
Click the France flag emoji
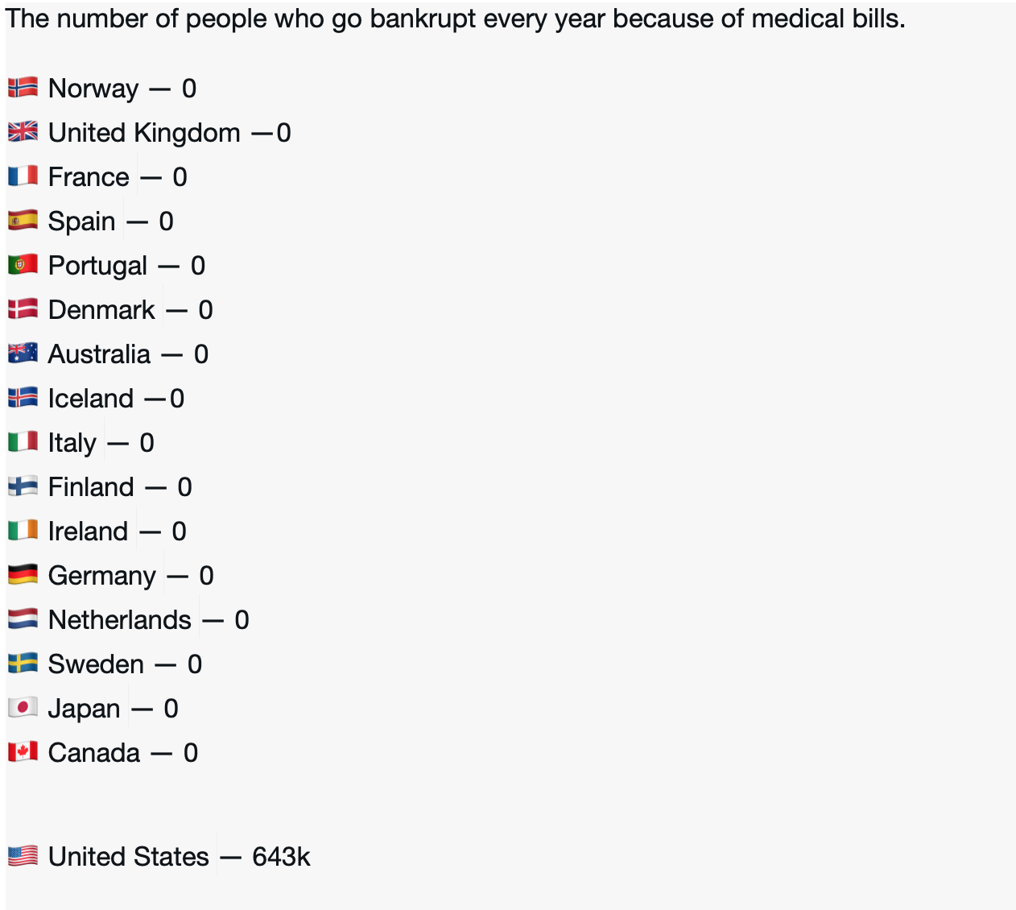(23, 176)
